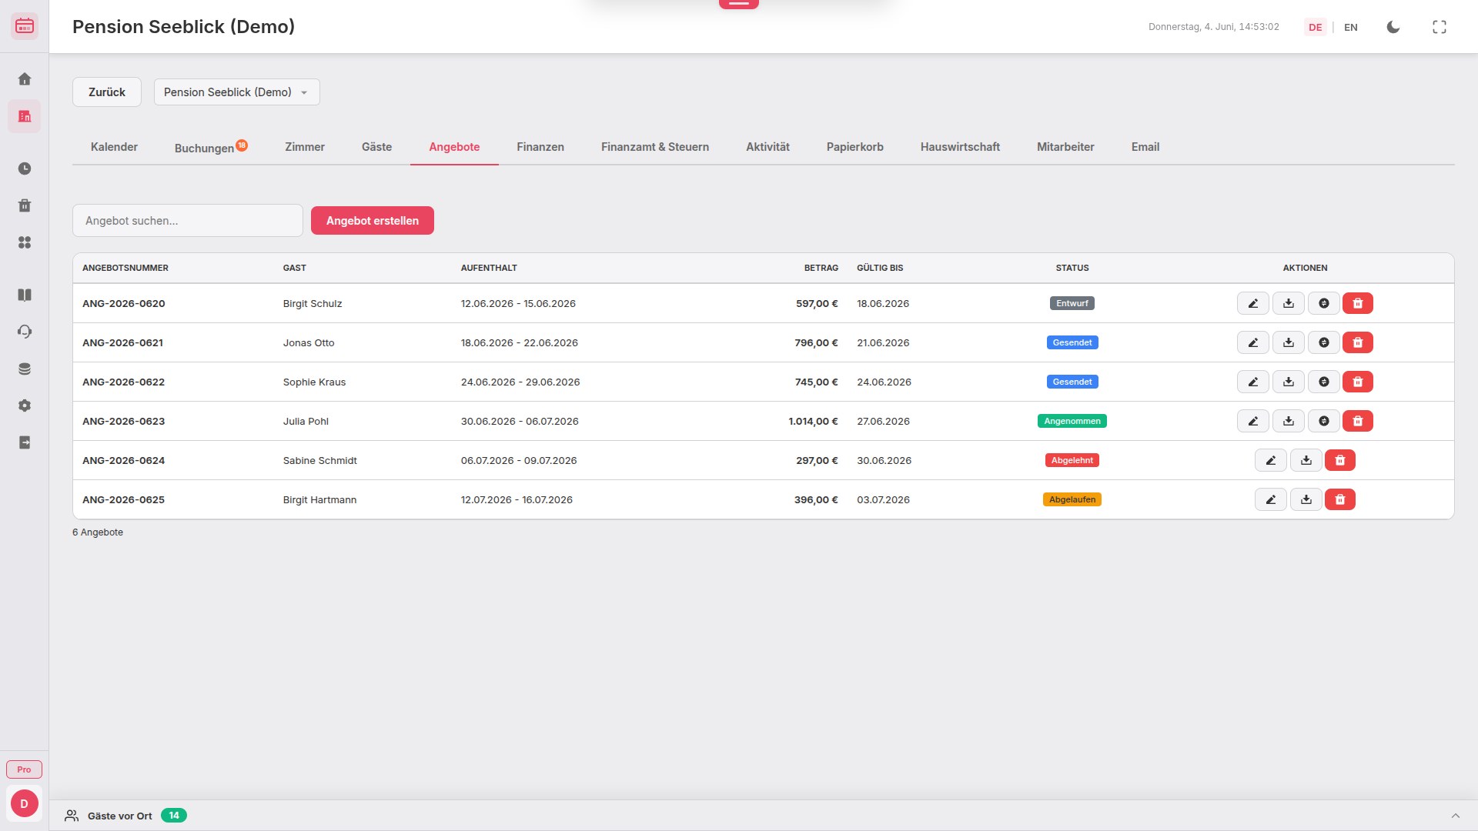Click round action icon for Sophie Kraus
Image resolution: width=1478 pixels, height=831 pixels.
1324,382
